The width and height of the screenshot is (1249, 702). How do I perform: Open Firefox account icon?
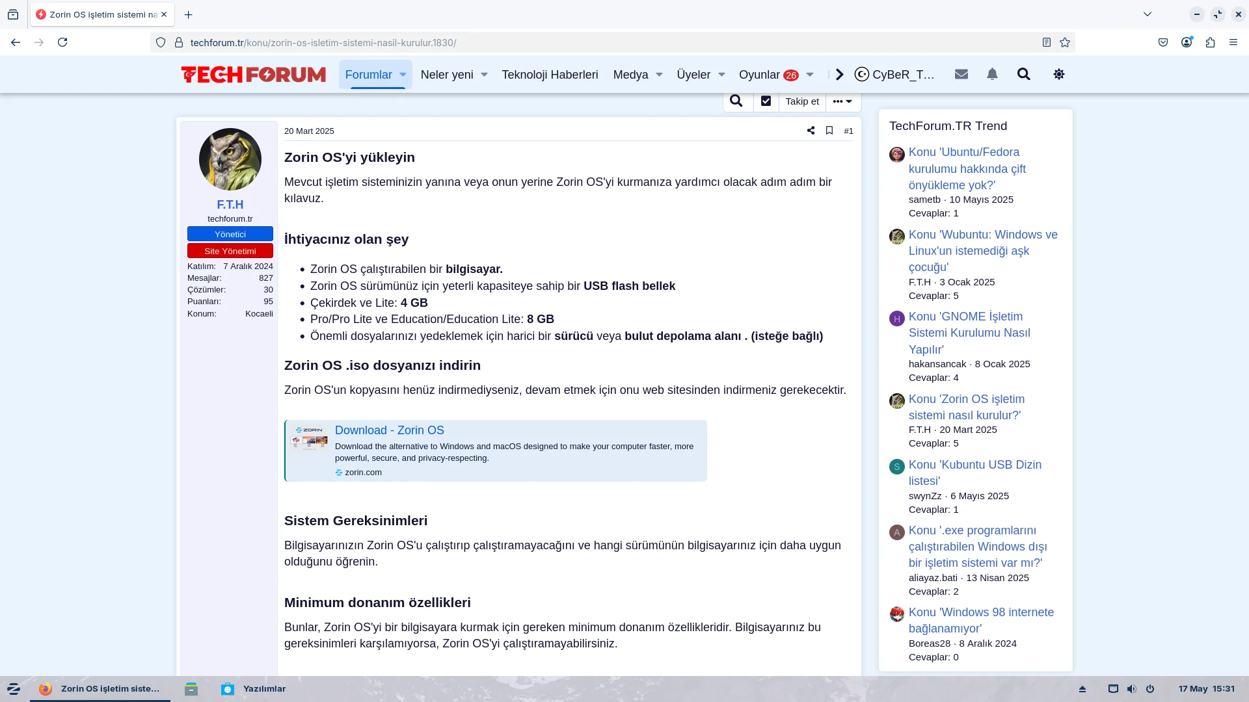tap(1187, 42)
